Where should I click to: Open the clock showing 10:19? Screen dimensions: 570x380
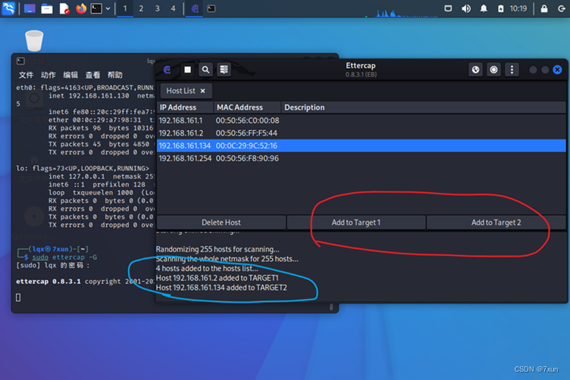pos(518,8)
